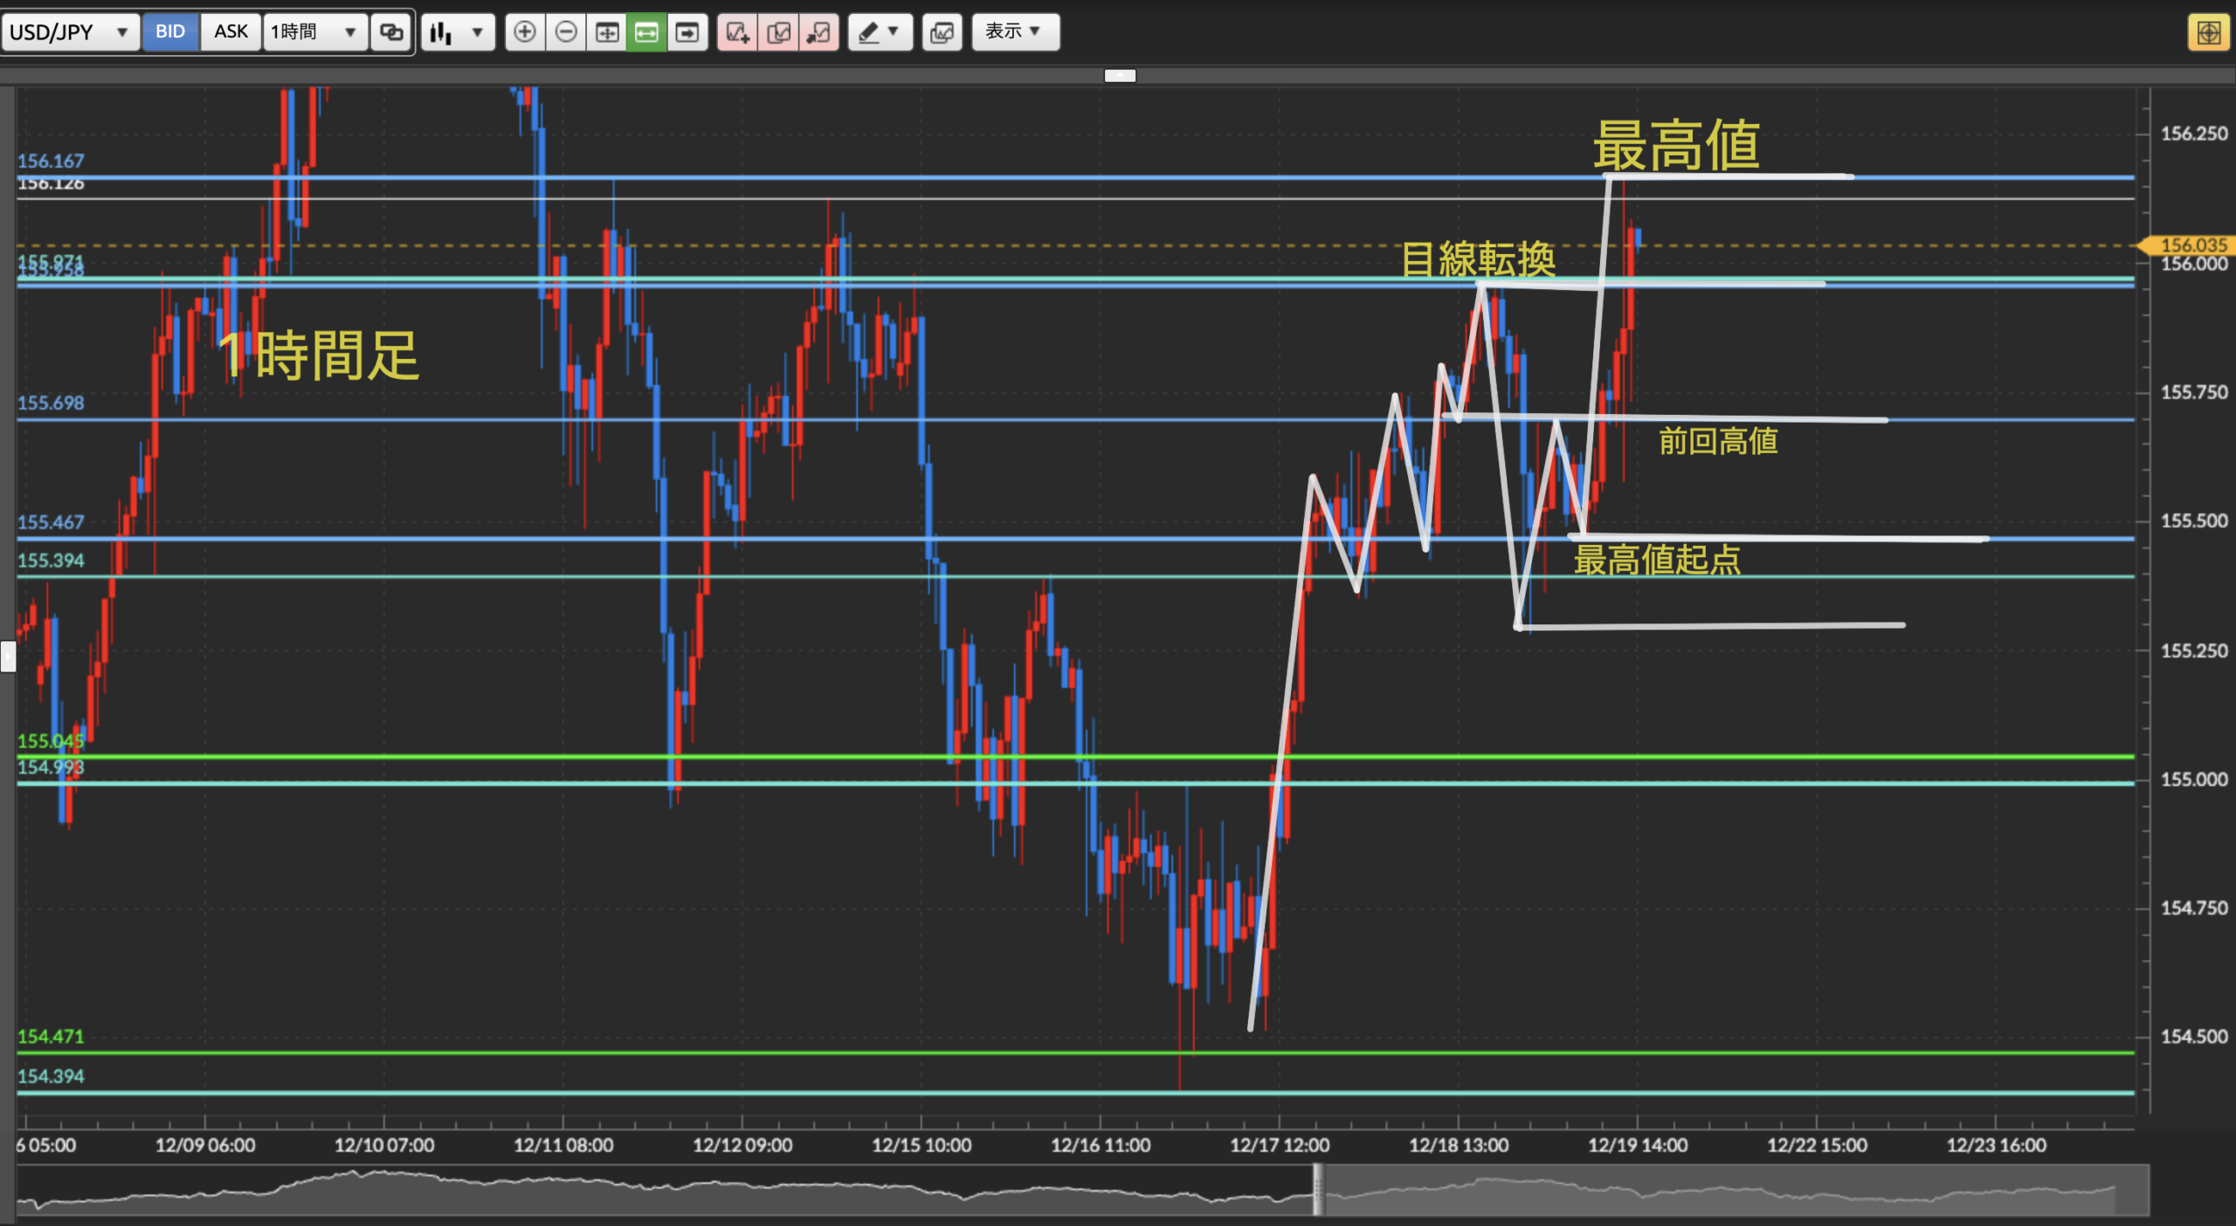The width and height of the screenshot is (2236, 1226).
Task: Zoom out the chart with minus icon
Action: point(566,32)
